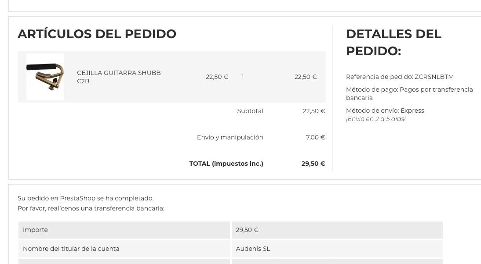Click the Envío y manipulación label
The height and width of the screenshot is (264, 481).
click(x=230, y=137)
